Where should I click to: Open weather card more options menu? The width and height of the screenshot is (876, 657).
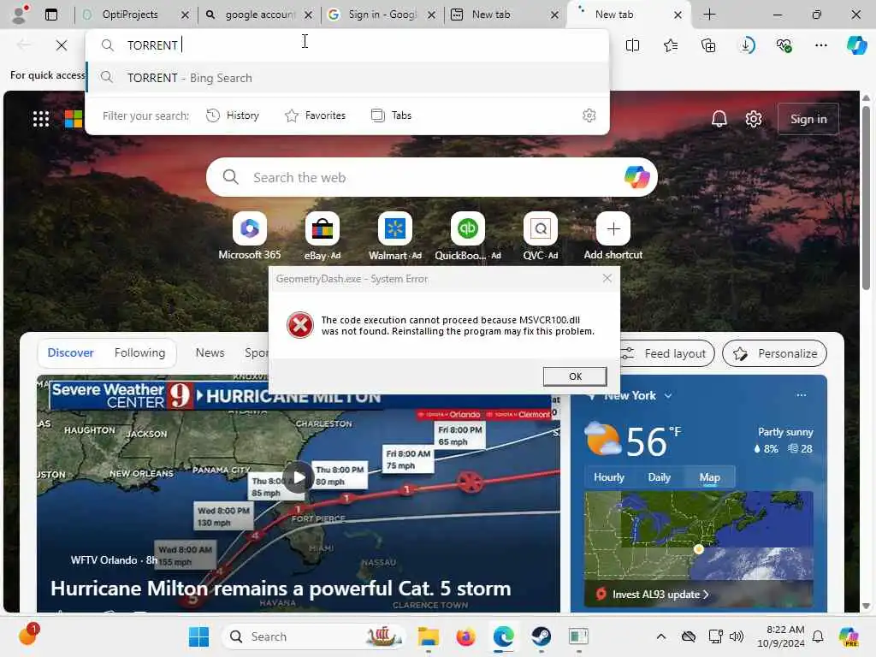pos(801,395)
